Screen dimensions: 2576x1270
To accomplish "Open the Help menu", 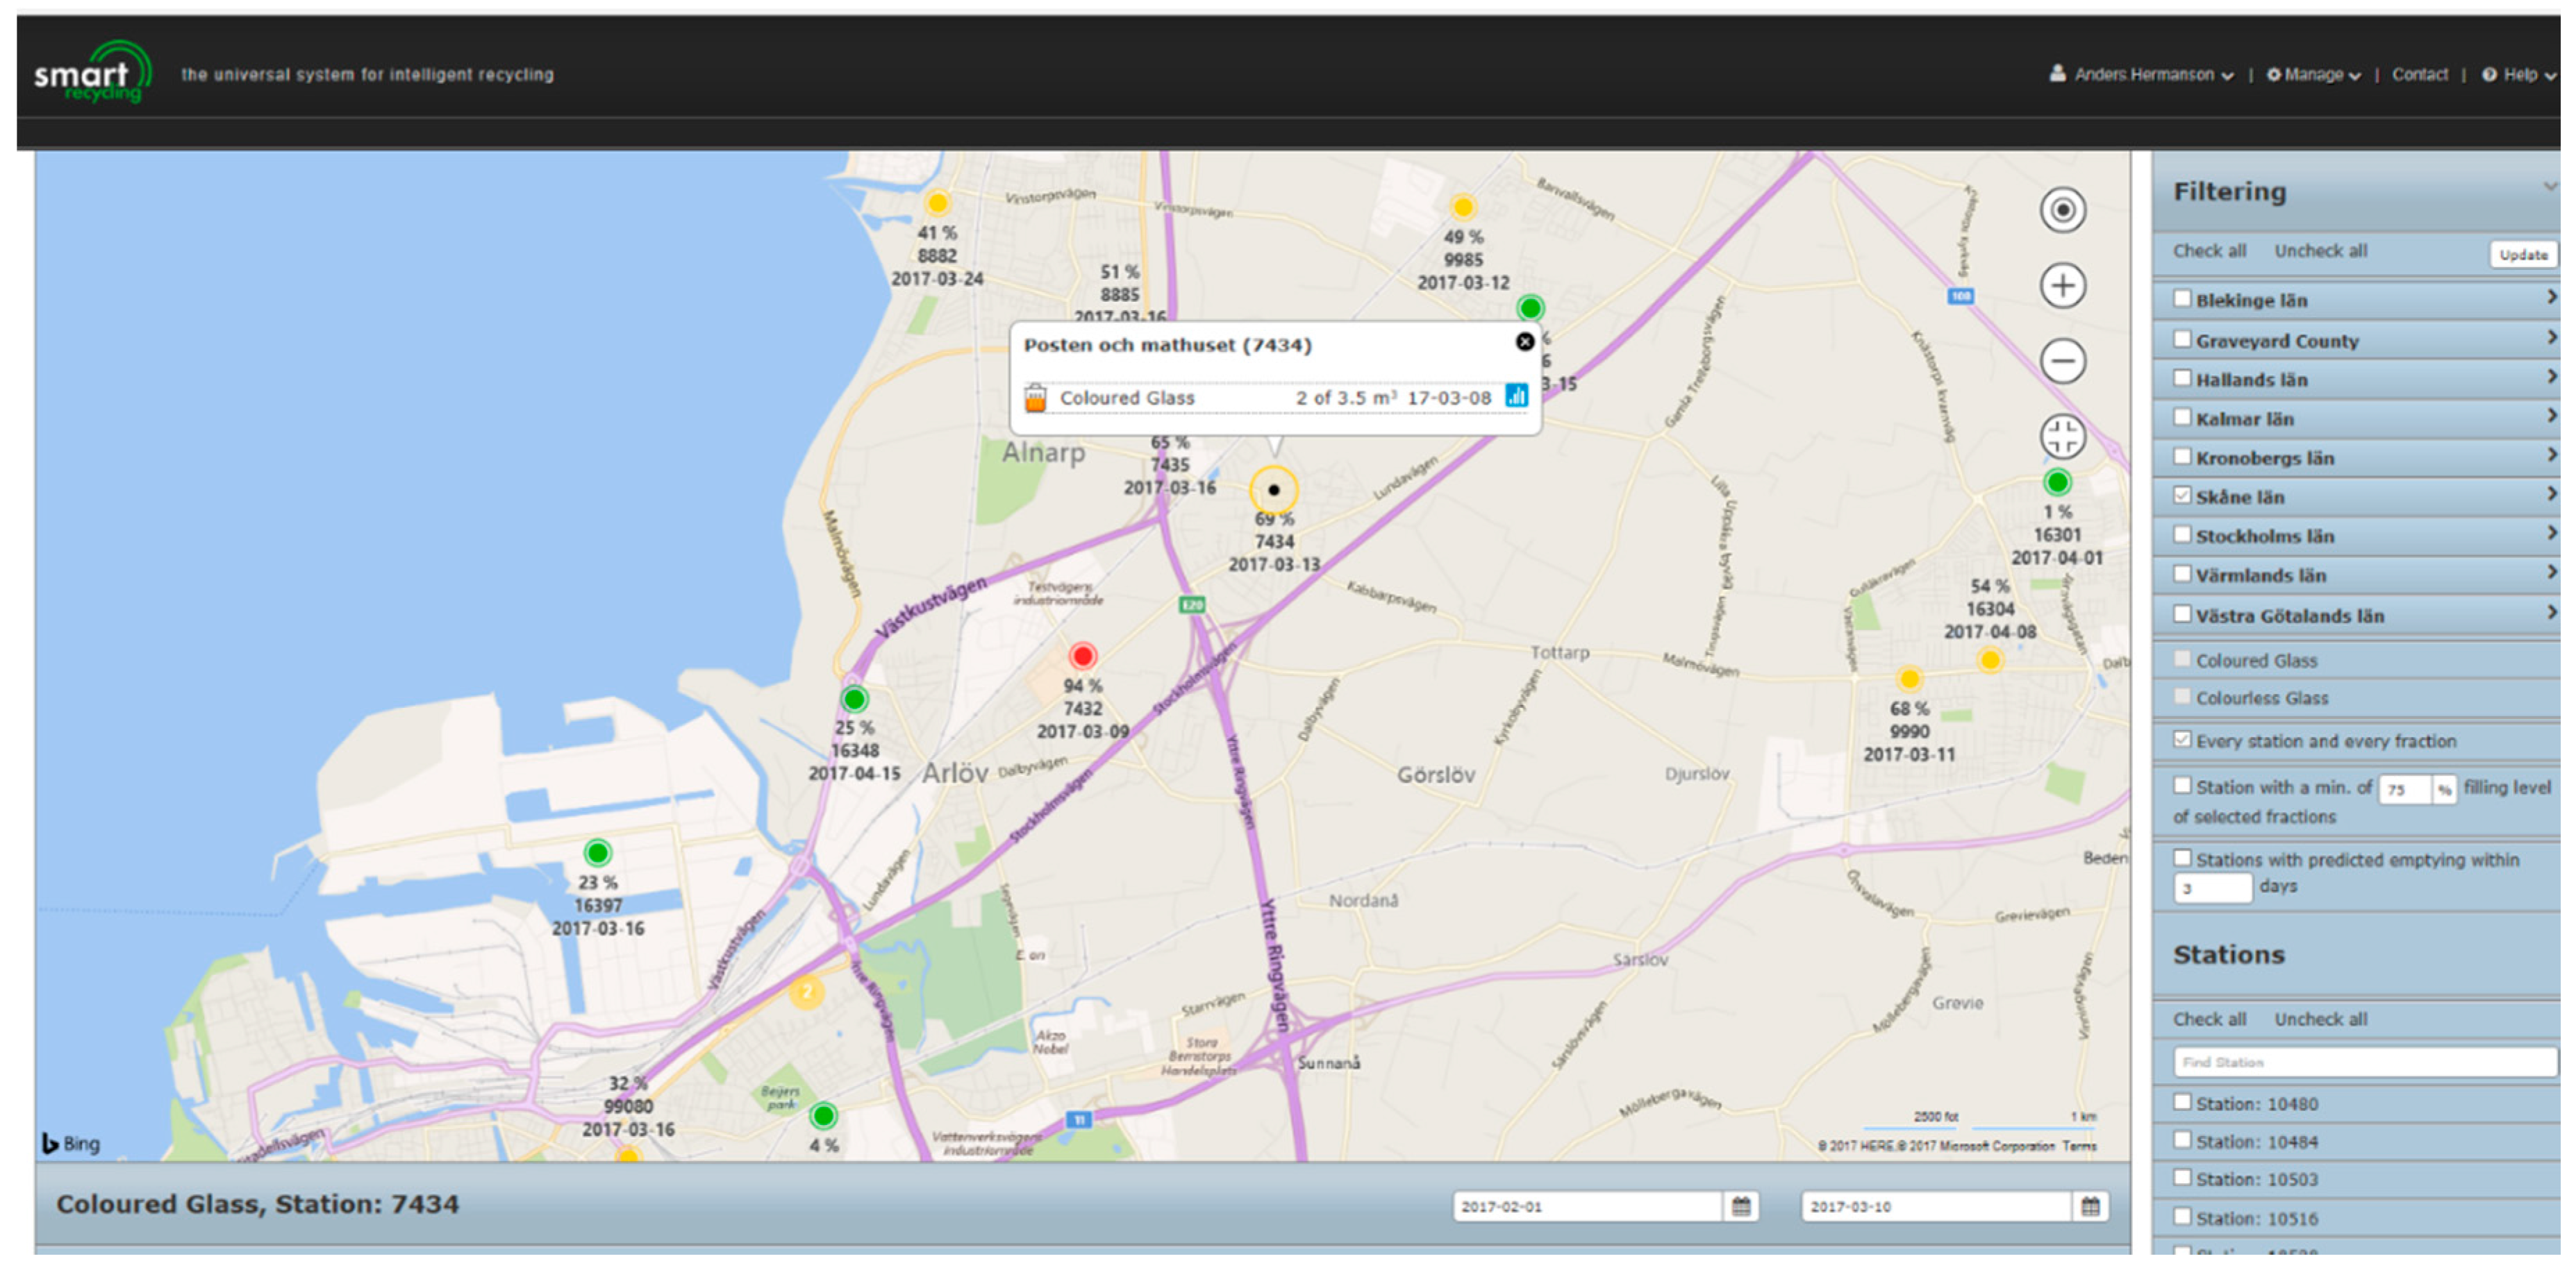I will (x=2519, y=75).
